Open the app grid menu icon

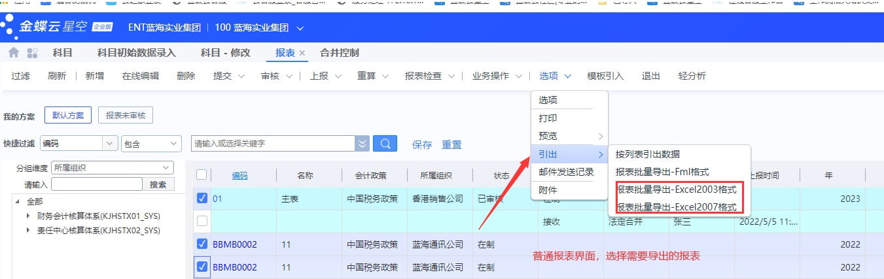[32, 53]
